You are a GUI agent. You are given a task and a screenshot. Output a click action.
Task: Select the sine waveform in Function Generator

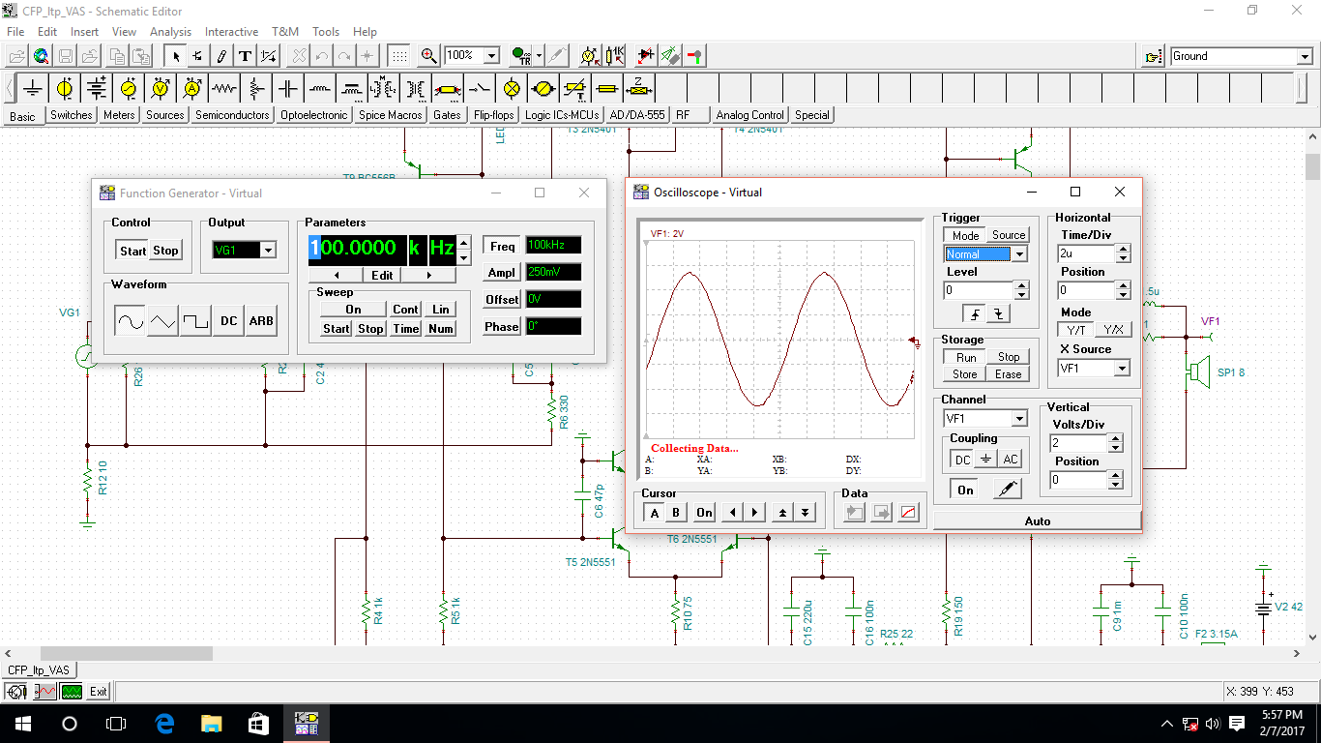point(131,321)
